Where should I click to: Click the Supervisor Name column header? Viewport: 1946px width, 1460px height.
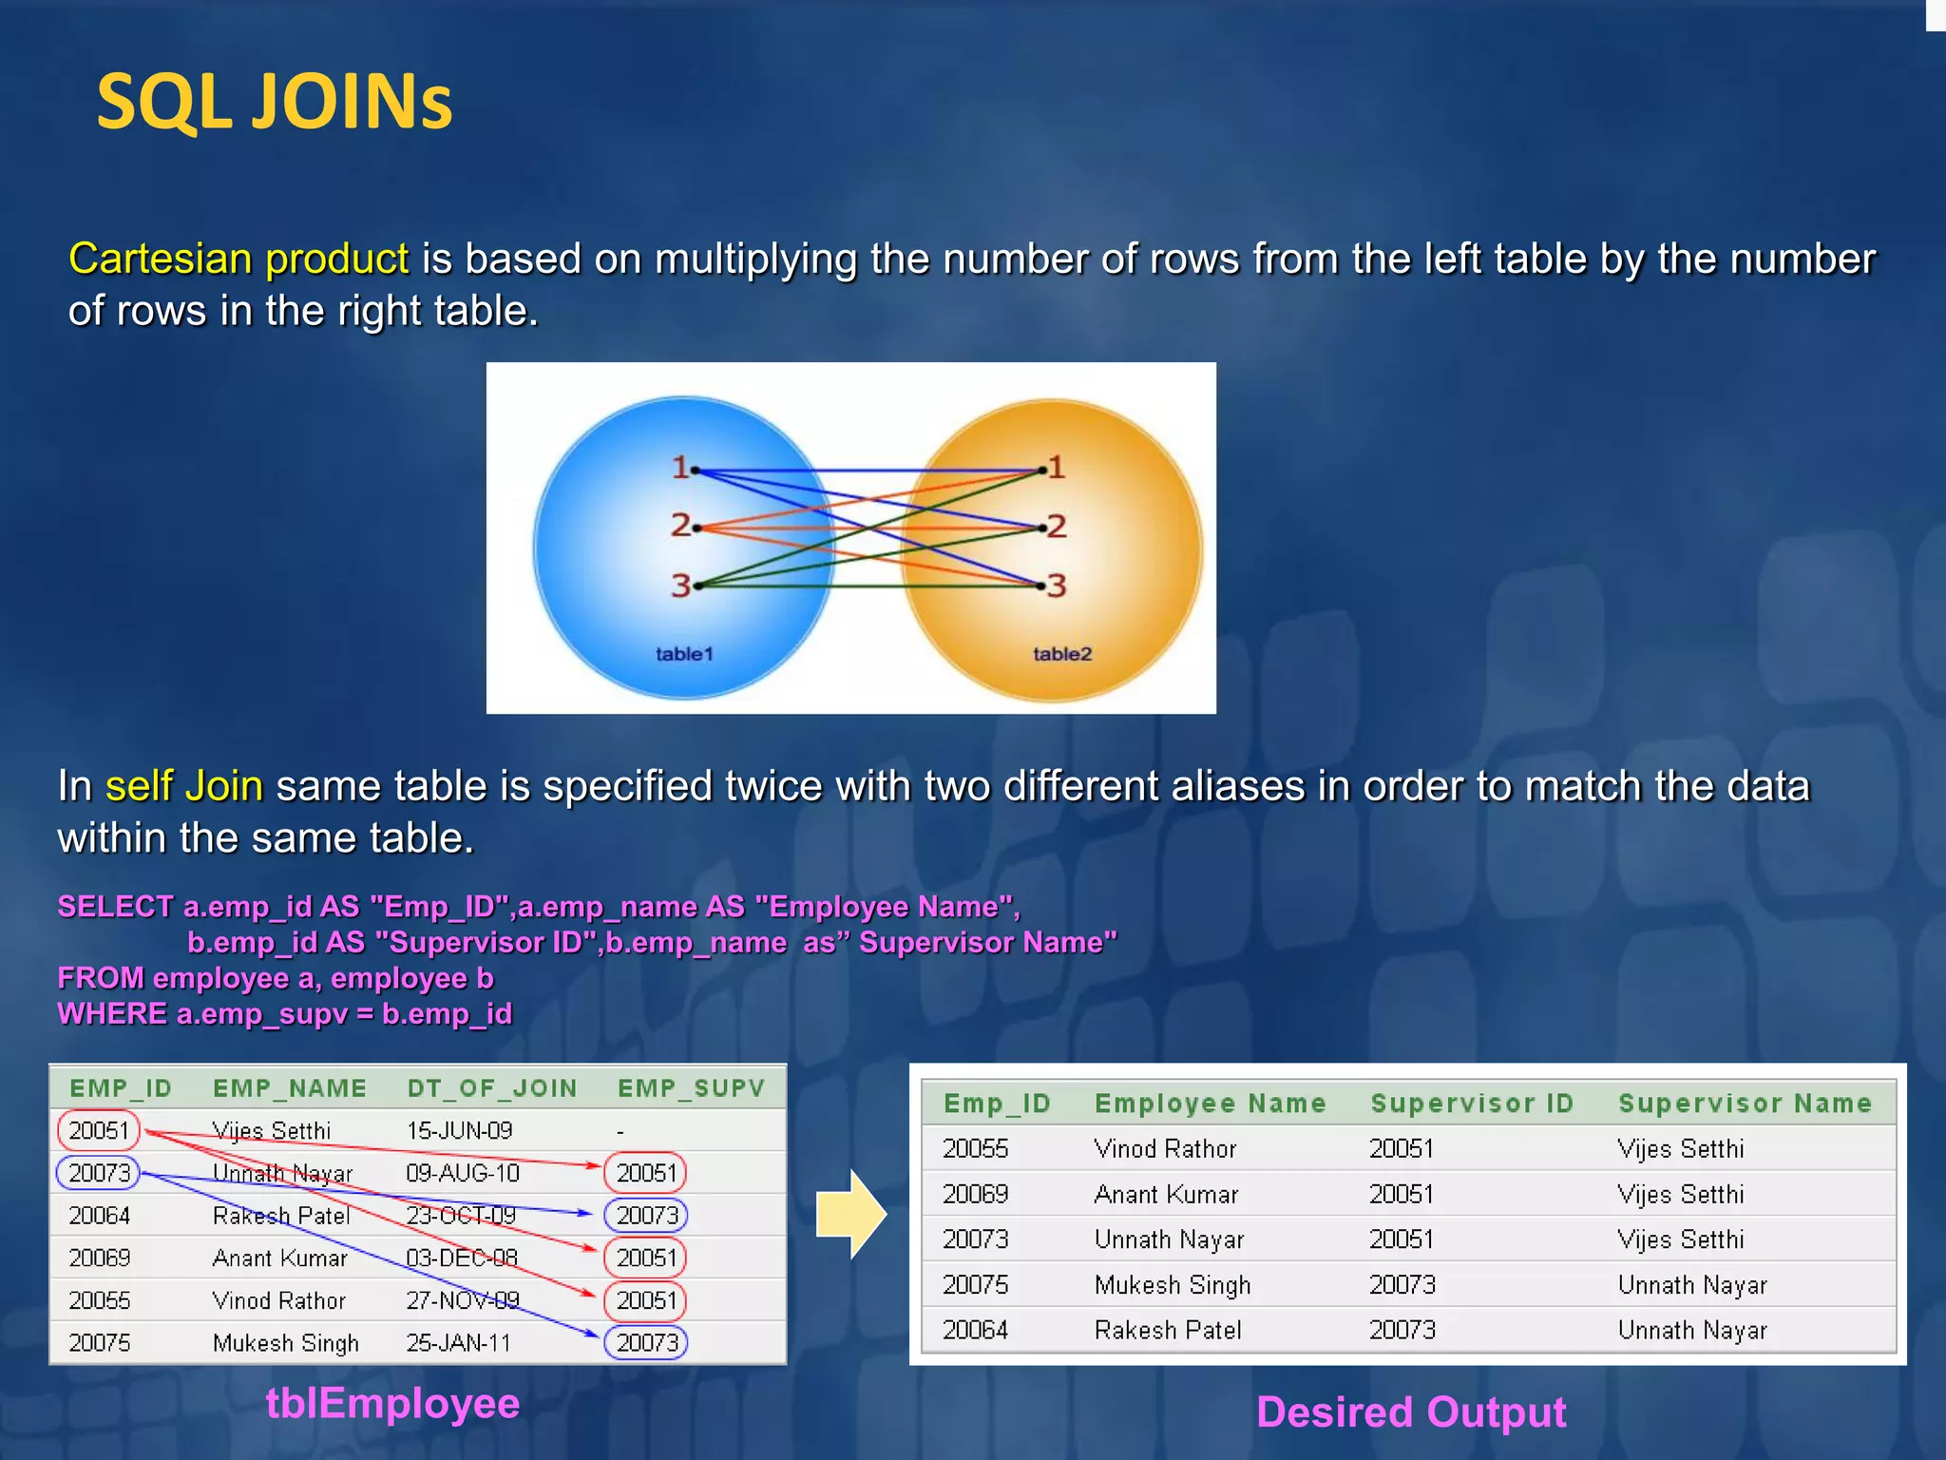coord(1745,1104)
